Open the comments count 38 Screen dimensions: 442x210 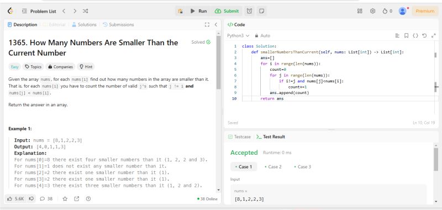click(x=46, y=199)
